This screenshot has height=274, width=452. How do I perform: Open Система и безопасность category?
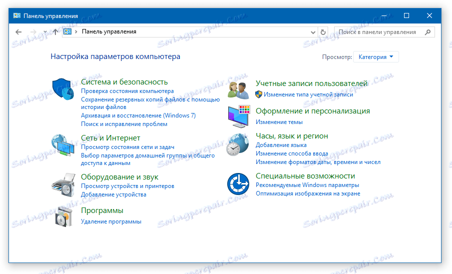pyautogui.click(x=124, y=82)
